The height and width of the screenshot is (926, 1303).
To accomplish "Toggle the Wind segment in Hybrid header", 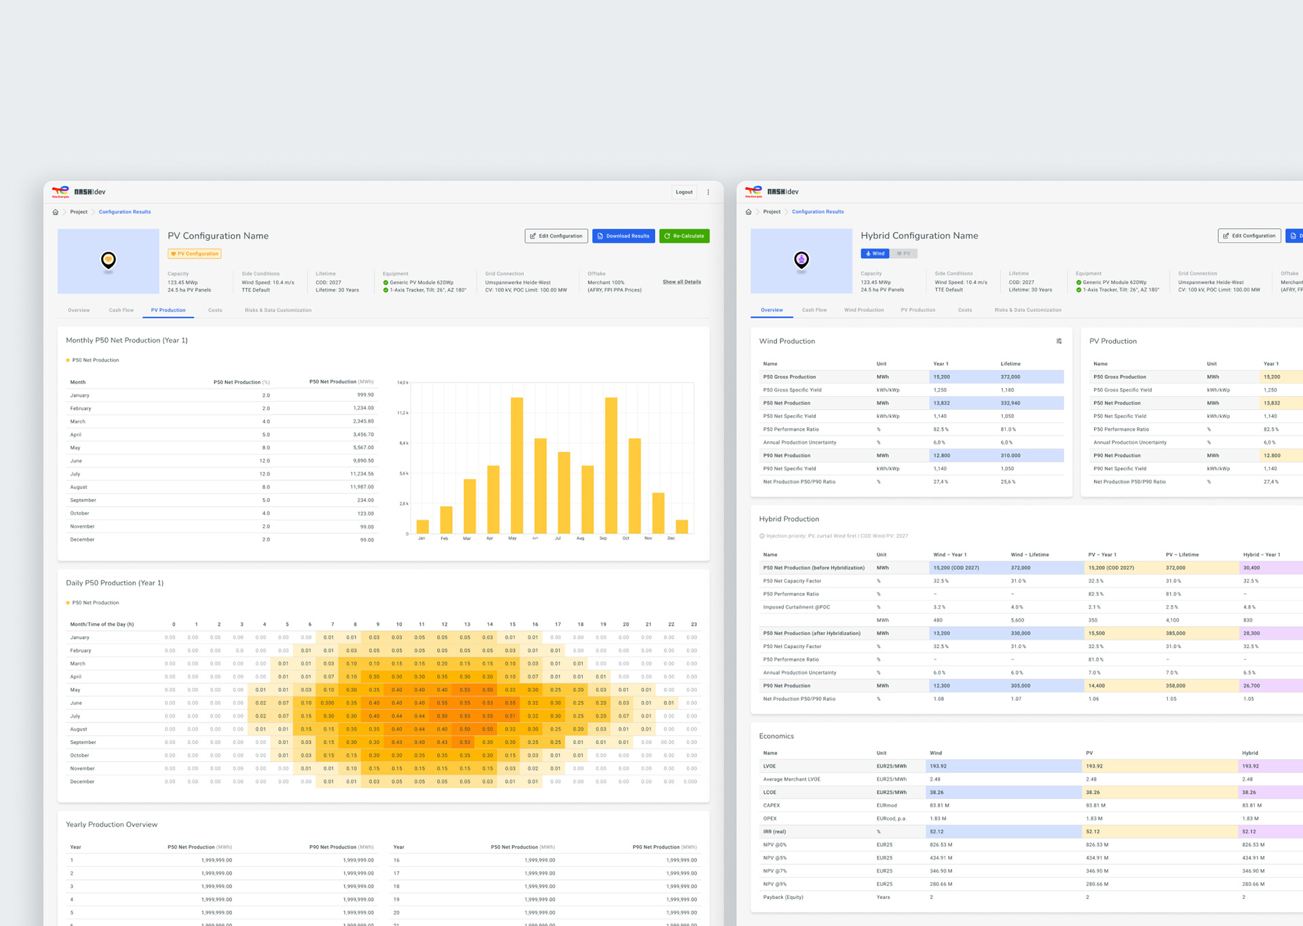I will (875, 254).
